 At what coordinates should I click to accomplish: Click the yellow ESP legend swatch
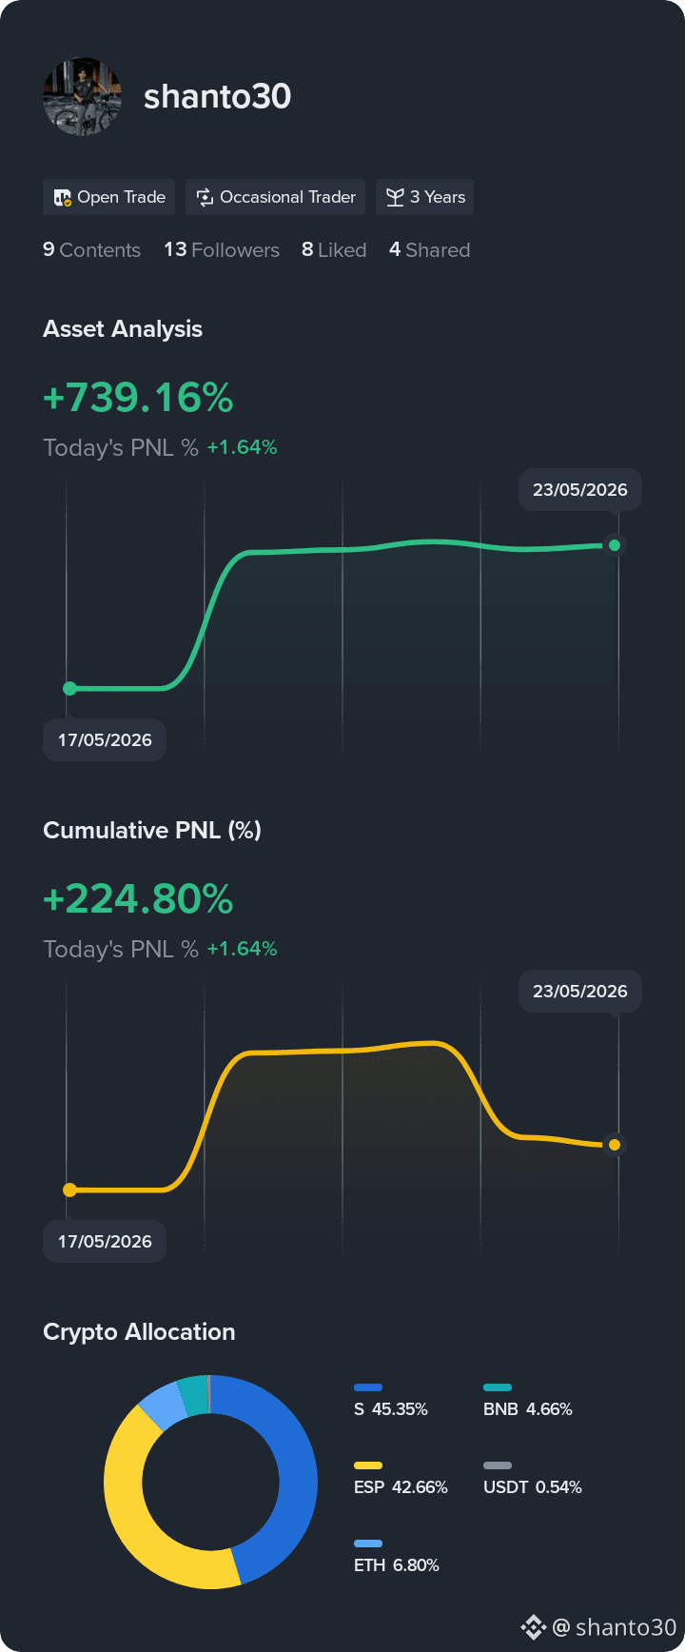[x=368, y=1465]
